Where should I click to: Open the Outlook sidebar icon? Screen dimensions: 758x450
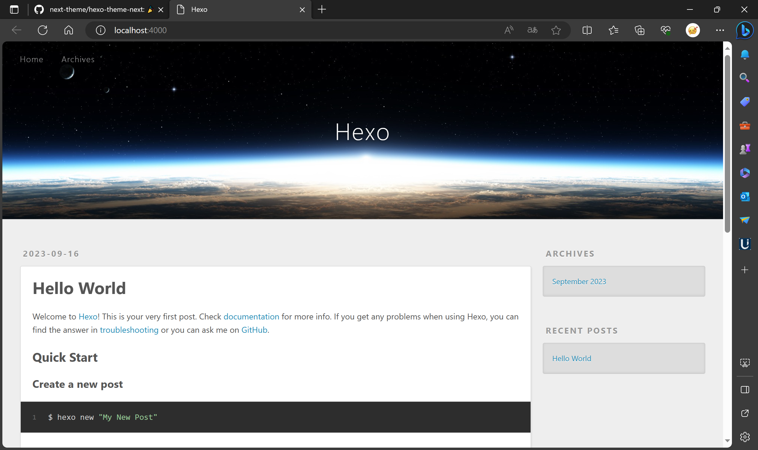pos(745,197)
